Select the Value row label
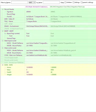The image size is (96, 112). click(x=8, y=70)
